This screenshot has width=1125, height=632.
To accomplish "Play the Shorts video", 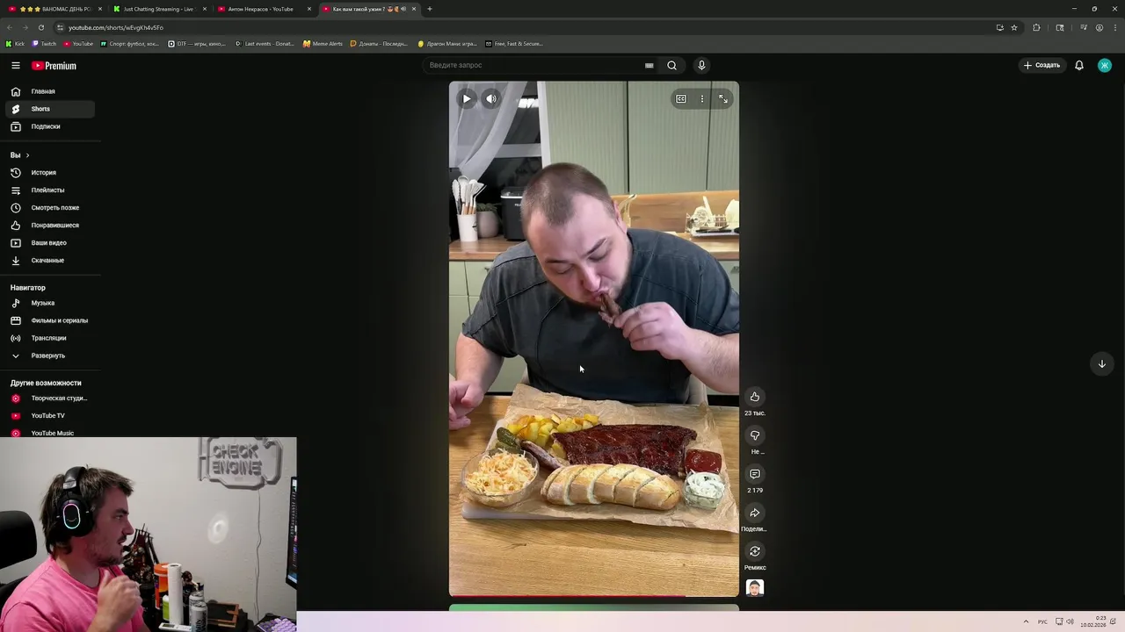I will 467,99.
